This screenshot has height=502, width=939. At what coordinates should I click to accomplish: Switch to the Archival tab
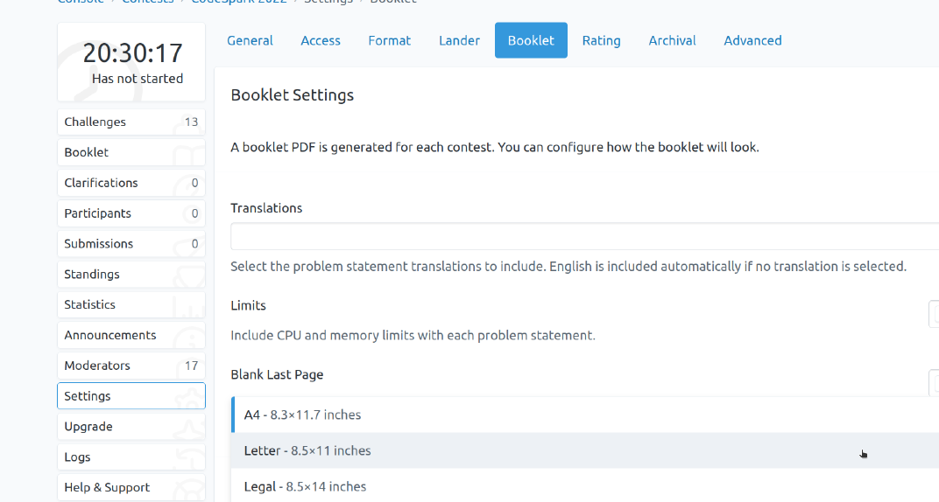672,40
